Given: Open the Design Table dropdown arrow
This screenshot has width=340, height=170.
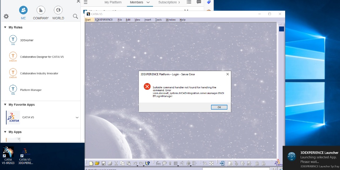Looking at the screenshot, I should [x=178, y=166].
